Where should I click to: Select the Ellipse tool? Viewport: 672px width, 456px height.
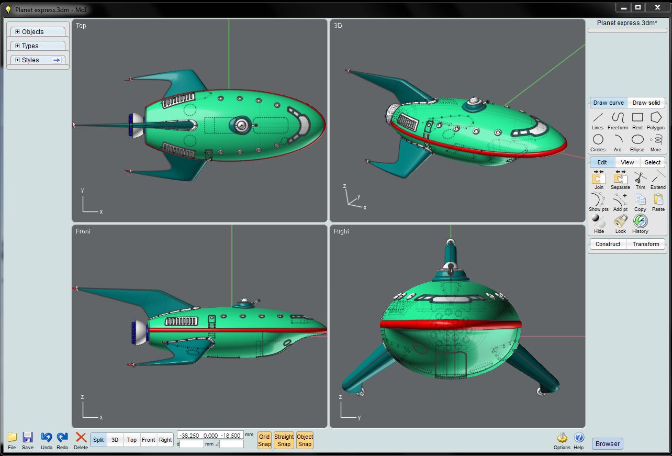[x=637, y=143]
